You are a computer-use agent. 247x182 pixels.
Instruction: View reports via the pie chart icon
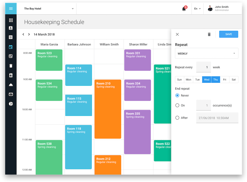[x=10, y=104]
